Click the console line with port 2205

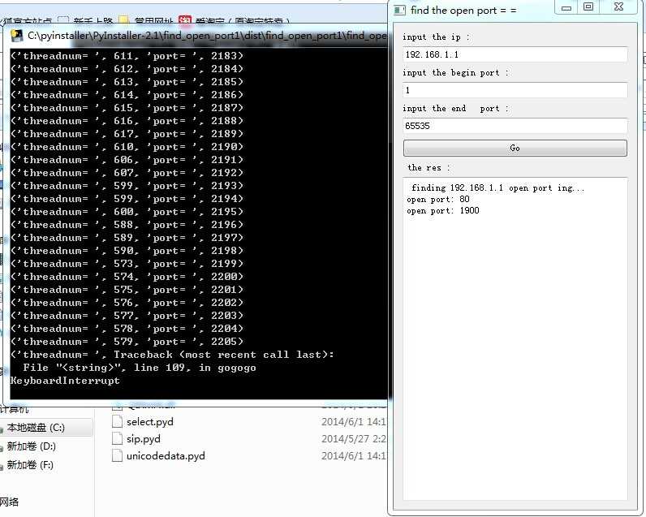[x=127, y=342]
